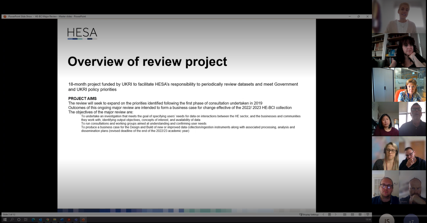427x223 pixels.
Task: Advance with the next slide arrow
Action: pyautogui.click(x=336, y=215)
